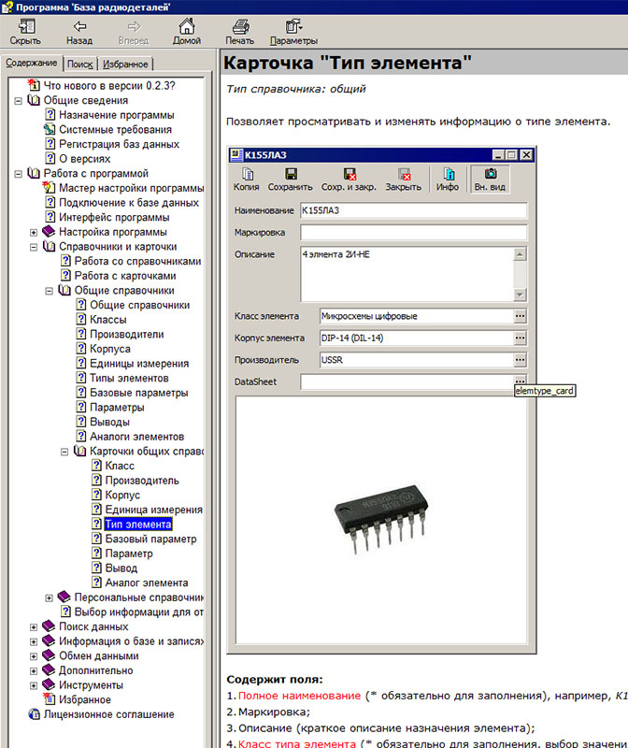
Task: Open the Аналоги элементов topic
Action: (x=136, y=437)
